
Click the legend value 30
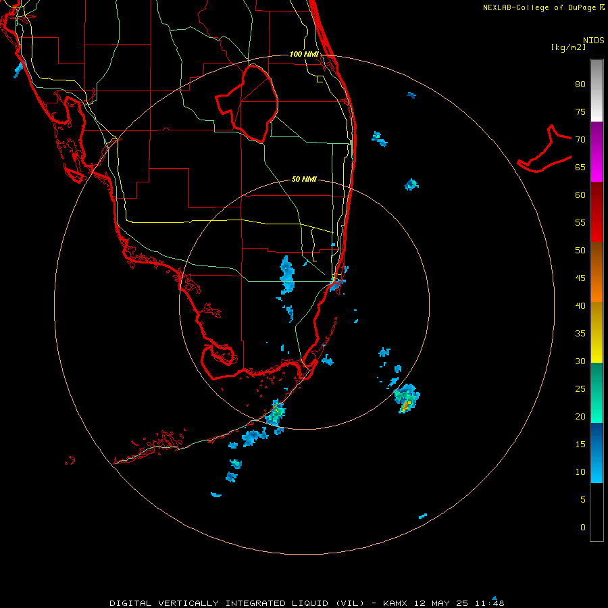point(580,361)
